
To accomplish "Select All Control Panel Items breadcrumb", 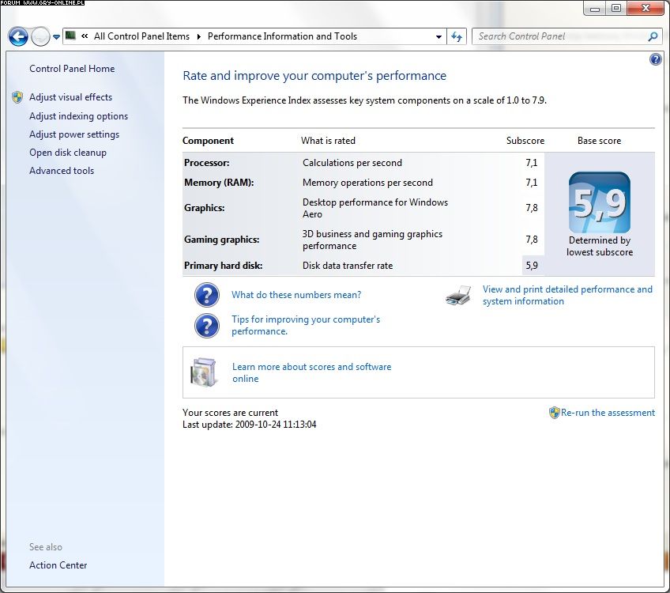I will coord(141,36).
